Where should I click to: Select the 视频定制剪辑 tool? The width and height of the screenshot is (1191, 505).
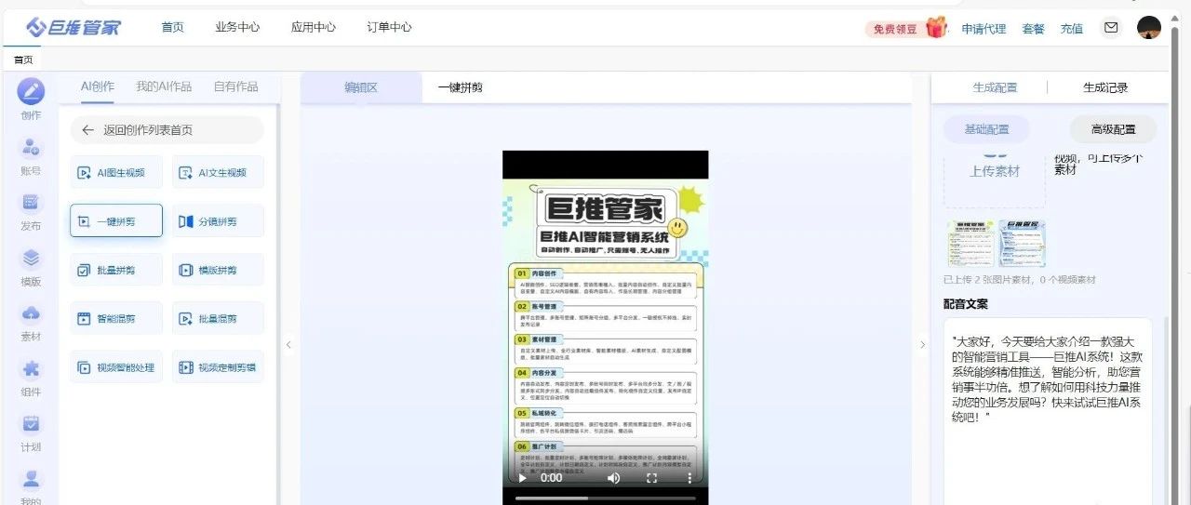(218, 367)
